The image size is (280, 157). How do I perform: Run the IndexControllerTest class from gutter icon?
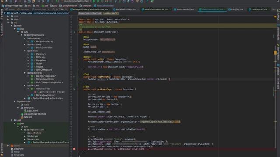click(74, 32)
